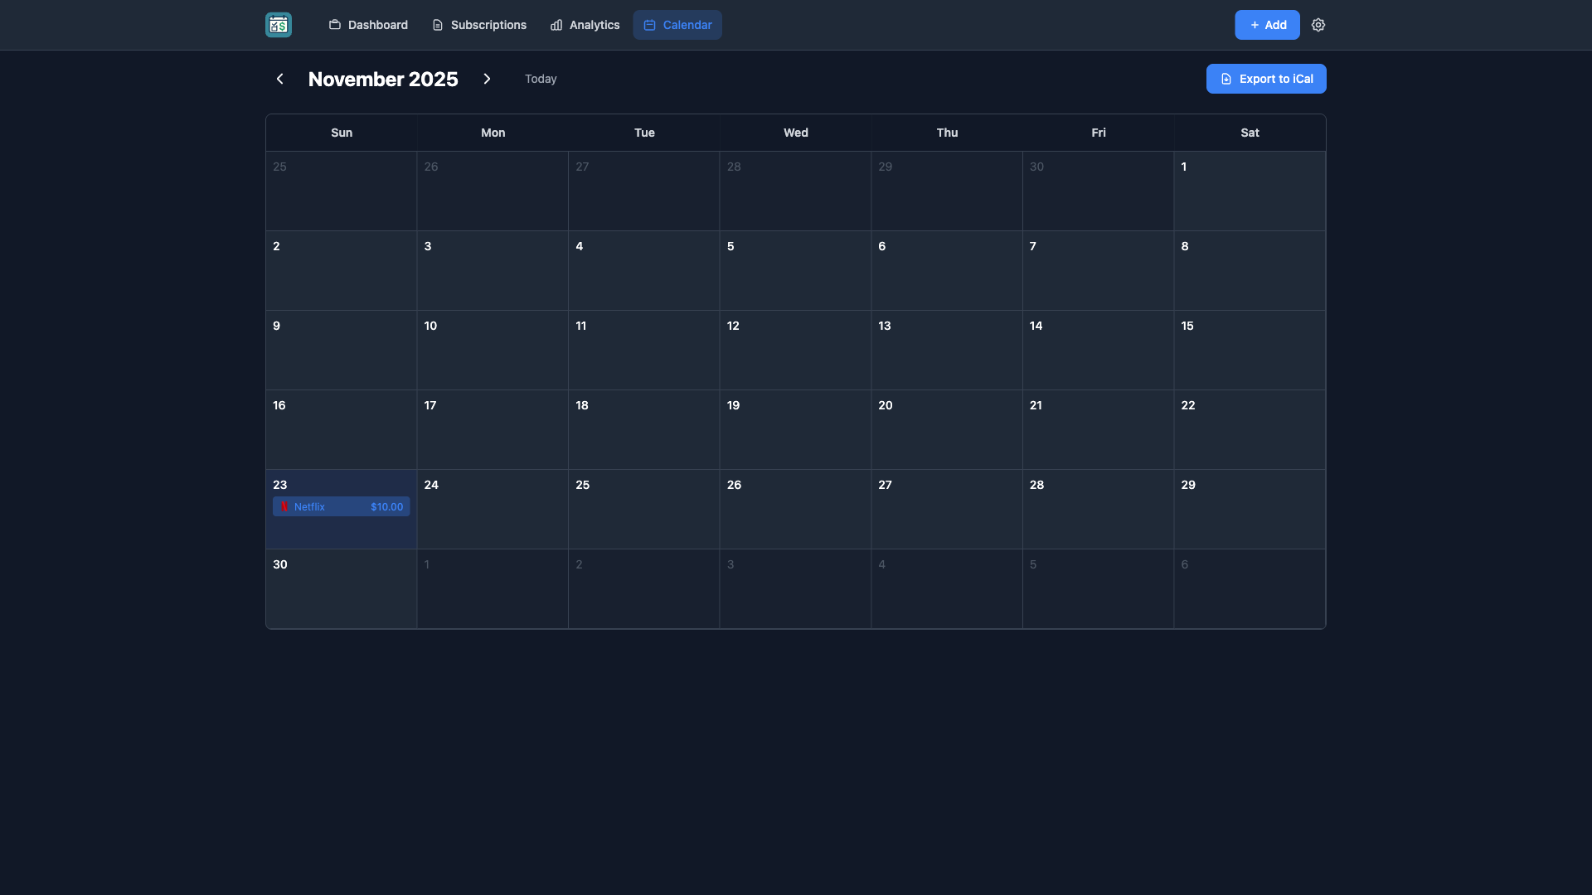Go to the previous month with the left chevron
This screenshot has height=895, width=1592.
[279, 78]
